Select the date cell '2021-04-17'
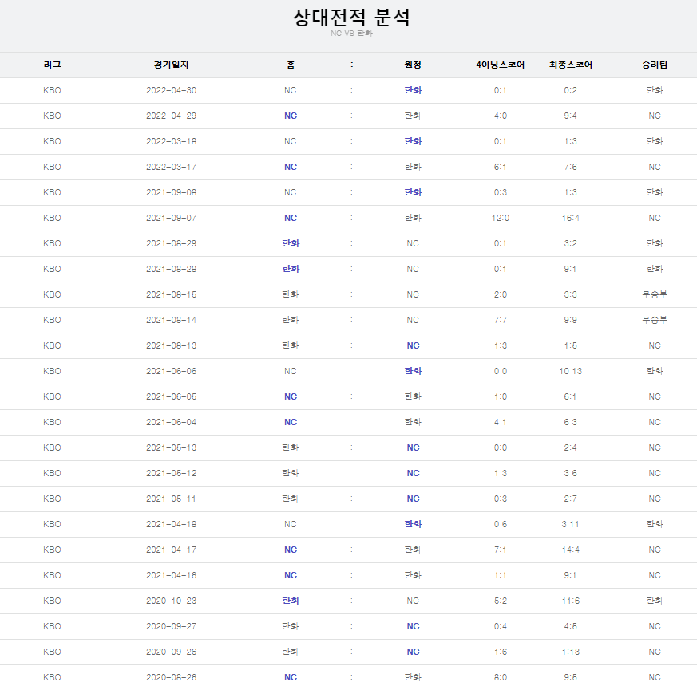 point(171,550)
